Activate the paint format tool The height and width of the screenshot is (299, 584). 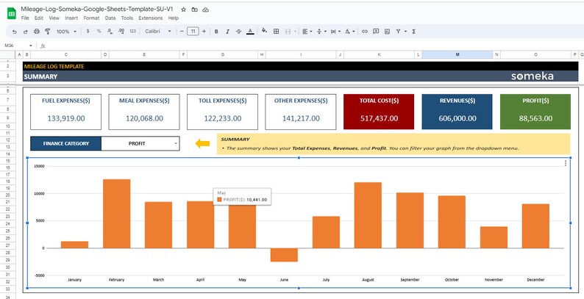pyautogui.click(x=47, y=32)
